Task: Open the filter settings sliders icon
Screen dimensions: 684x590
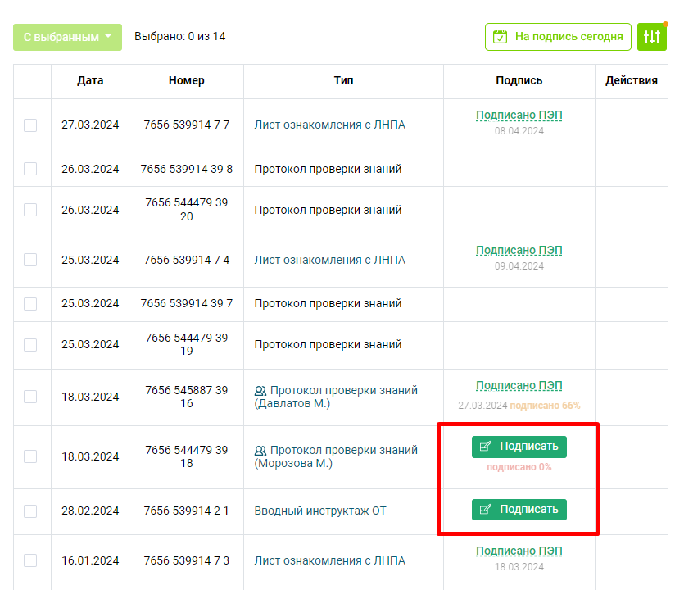Action: click(x=652, y=37)
